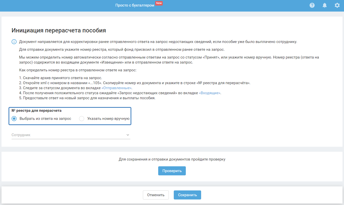Click the red 'New' badge
This screenshot has height=205, width=344.
coord(159,3)
